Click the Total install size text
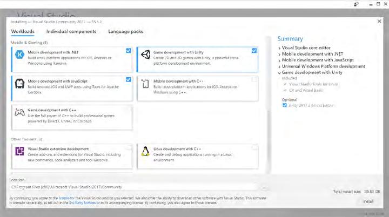The width and height of the screenshot is (389, 217). click(357, 192)
